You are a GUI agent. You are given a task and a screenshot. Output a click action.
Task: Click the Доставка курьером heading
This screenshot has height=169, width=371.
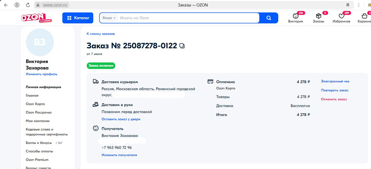120,82
